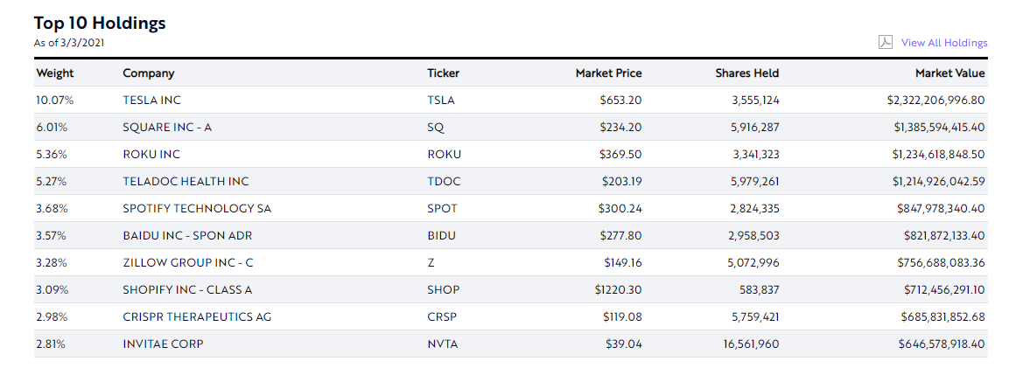Viewport: 1009px width, 368px height.
Task: Click the Shares Held column header
Action: click(746, 73)
